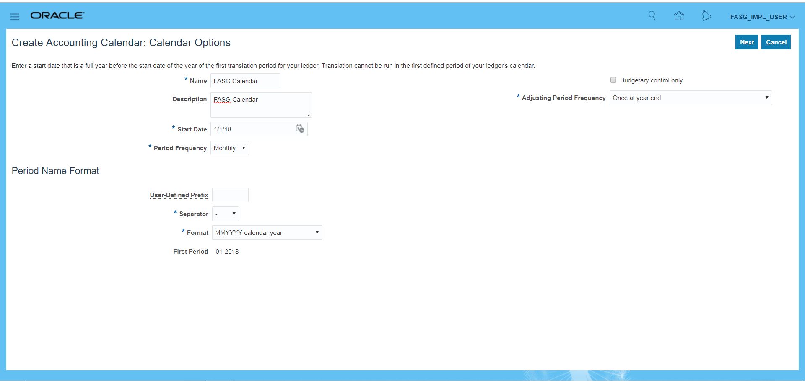Click into the Name field
Image resolution: width=805 pixels, height=381 pixels.
click(x=245, y=81)
